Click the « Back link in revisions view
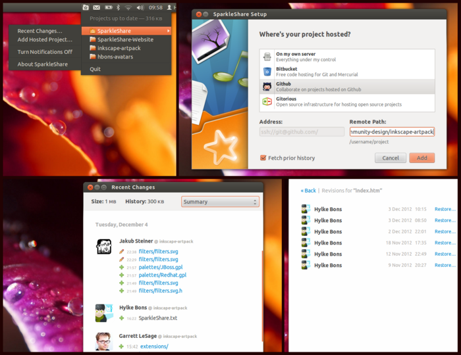This screenshot has height=355, width=461. coord(308,191)
